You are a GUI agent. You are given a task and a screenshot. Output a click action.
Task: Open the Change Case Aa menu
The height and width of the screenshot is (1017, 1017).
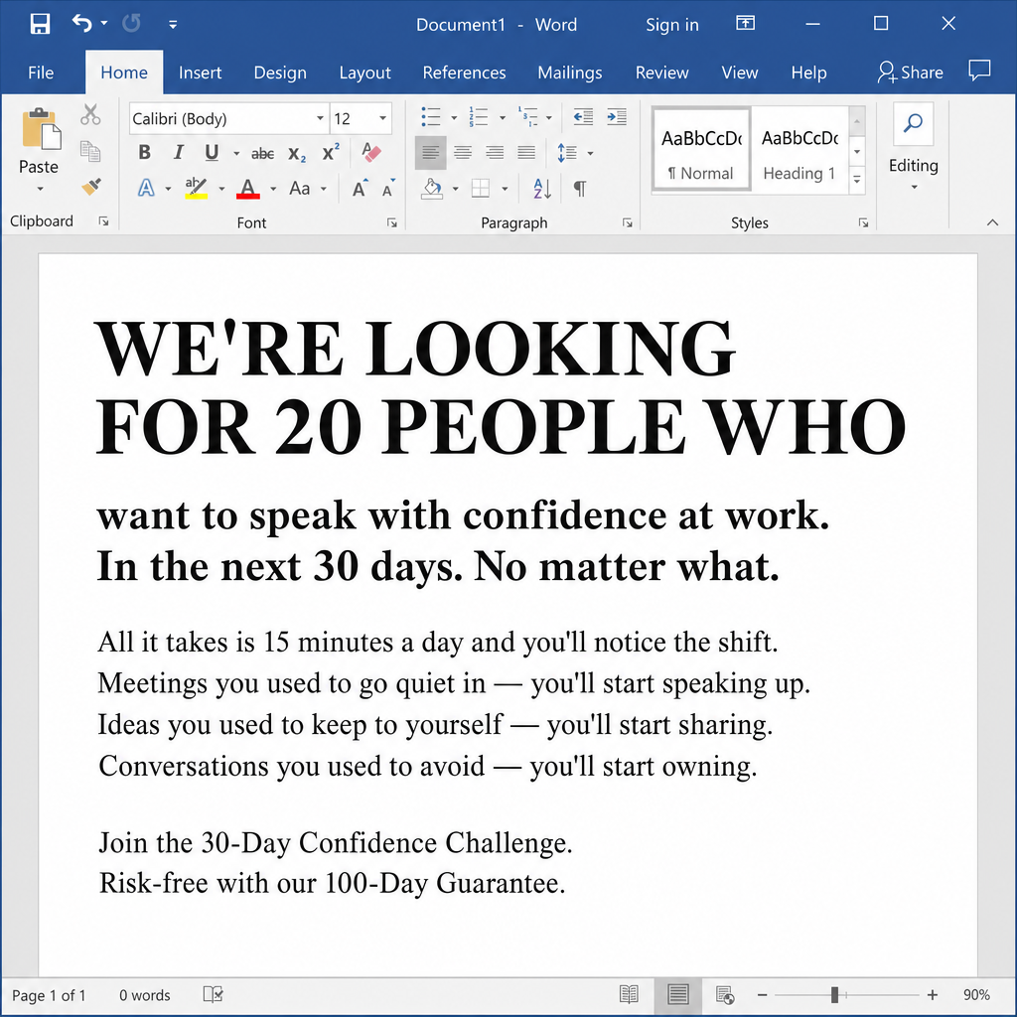pyautogui.click(x=300, y=188)
